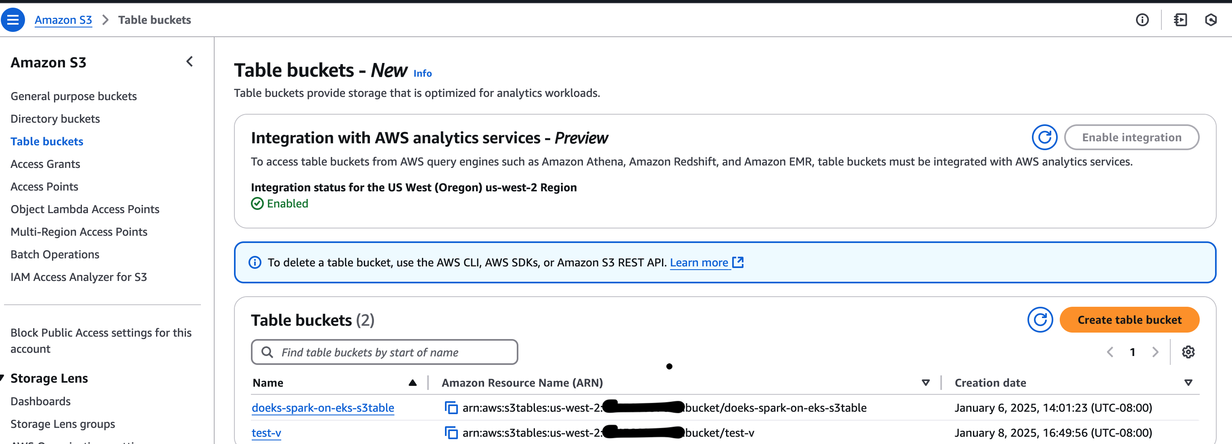The width and height of the screenshot is (1232, 444).
Task: Open Storage Lens groups
Action: 63,424
